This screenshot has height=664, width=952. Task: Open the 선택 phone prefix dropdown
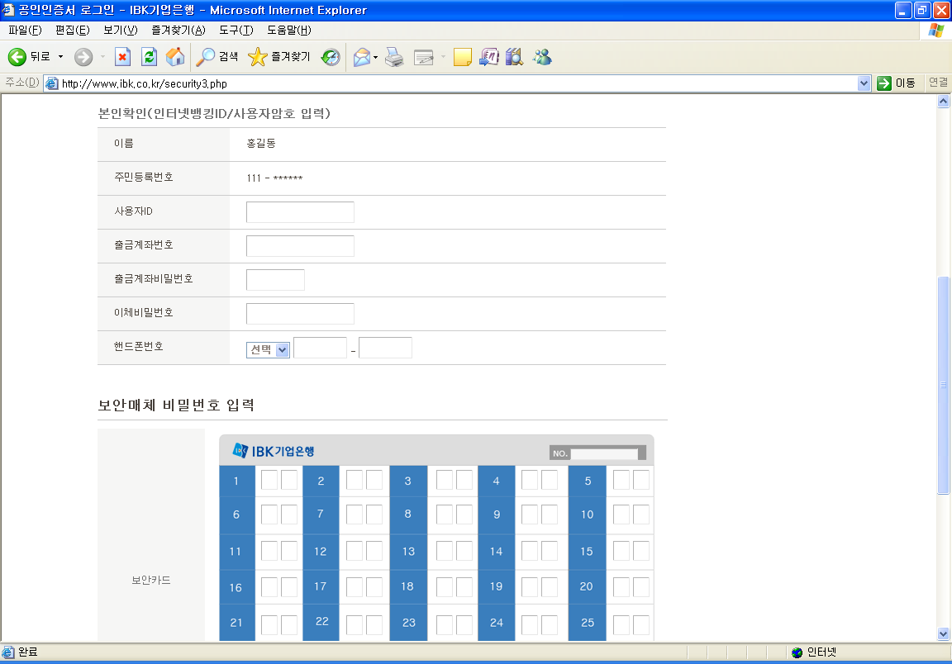click(268, 349)
